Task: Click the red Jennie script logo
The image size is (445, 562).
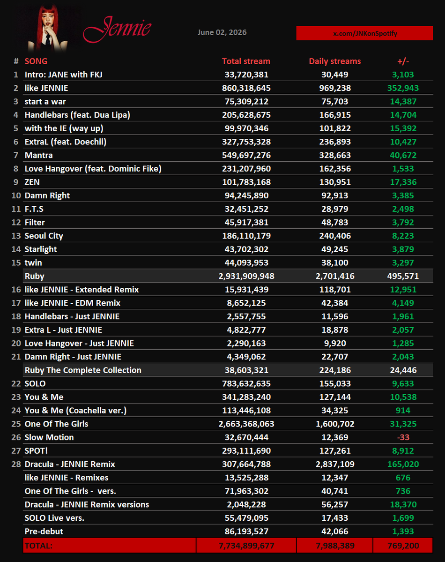Action: (x=118, y=30)
